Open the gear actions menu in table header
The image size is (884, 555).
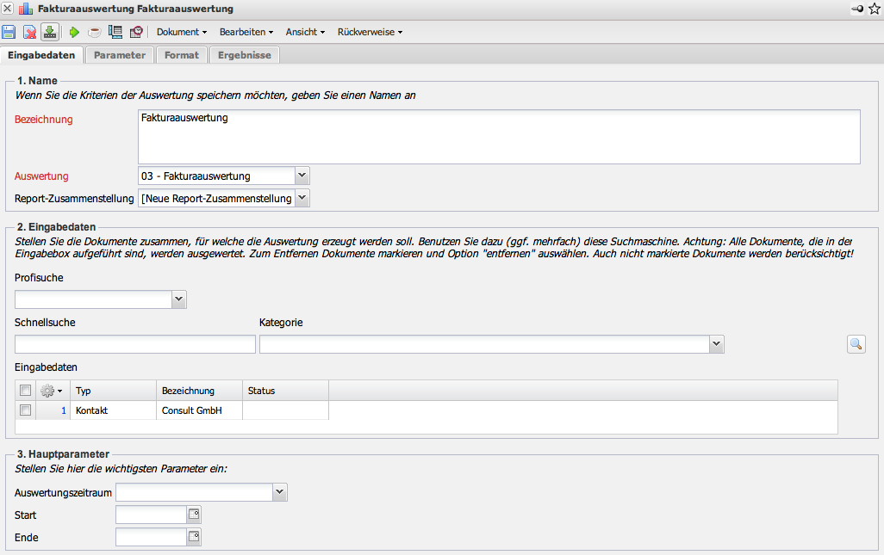click(52, 391)
